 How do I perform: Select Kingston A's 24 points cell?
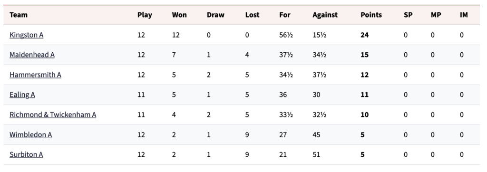coord(365,35)
